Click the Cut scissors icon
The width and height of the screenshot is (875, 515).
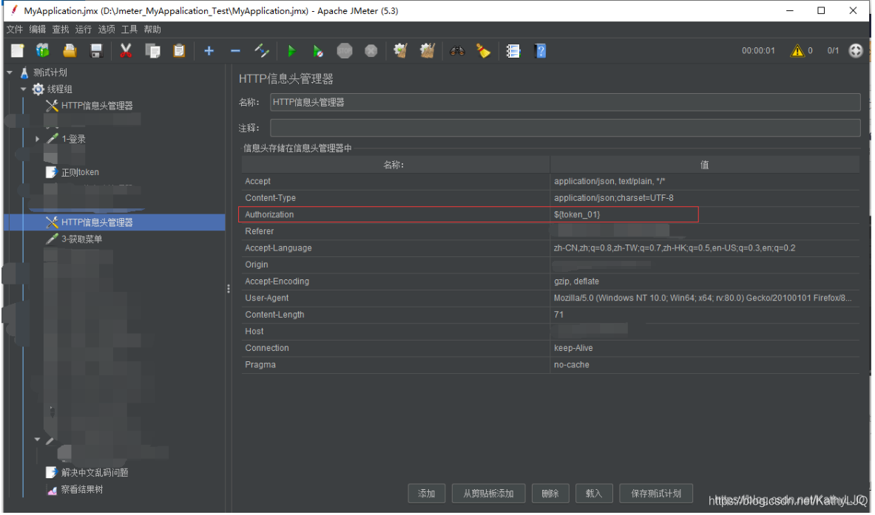(x=126, y=51)
